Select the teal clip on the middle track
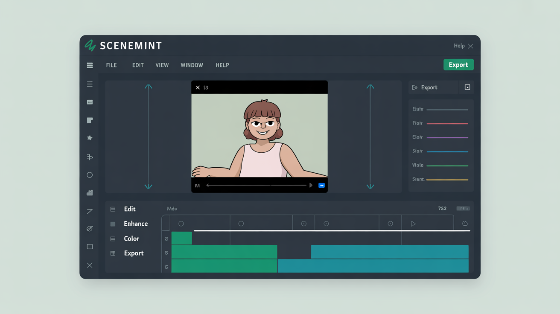Screen dimensions: 560x314 [x=390, y=252]
